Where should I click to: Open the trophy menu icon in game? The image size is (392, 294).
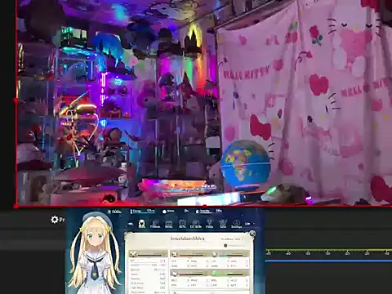(x=209, y=224)
